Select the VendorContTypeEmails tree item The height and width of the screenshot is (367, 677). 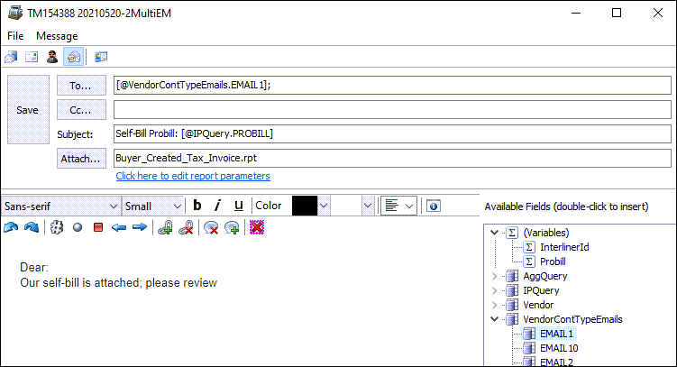(572, 319)
